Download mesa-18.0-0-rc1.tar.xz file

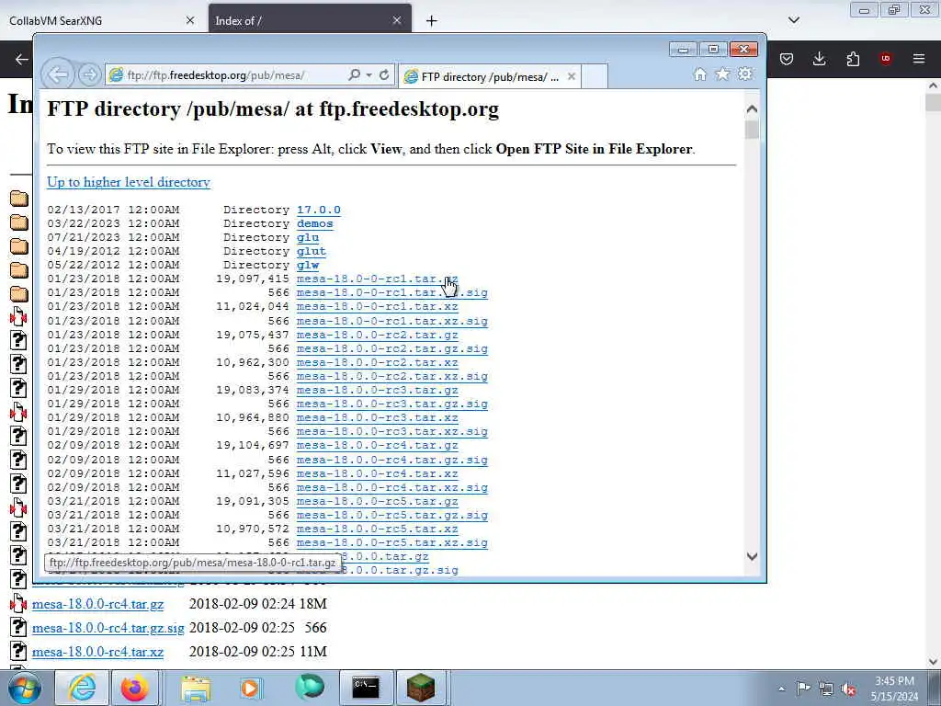click(377, 306)
